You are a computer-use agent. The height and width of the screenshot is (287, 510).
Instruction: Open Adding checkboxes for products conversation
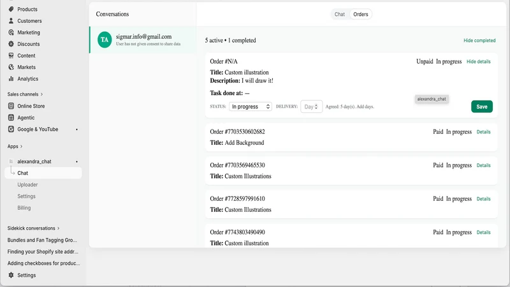[x=43, y=263]
